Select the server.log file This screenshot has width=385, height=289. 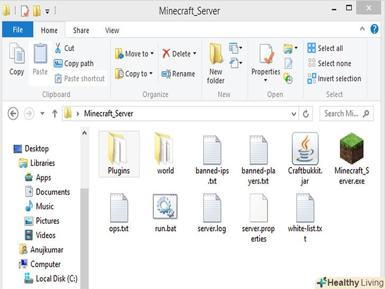click(212, 213)
